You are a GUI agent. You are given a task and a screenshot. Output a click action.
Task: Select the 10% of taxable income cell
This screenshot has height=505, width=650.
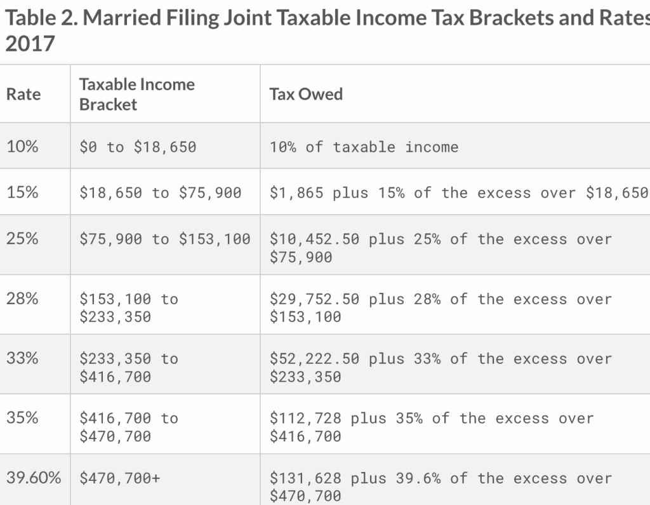(x=364, y=147)
